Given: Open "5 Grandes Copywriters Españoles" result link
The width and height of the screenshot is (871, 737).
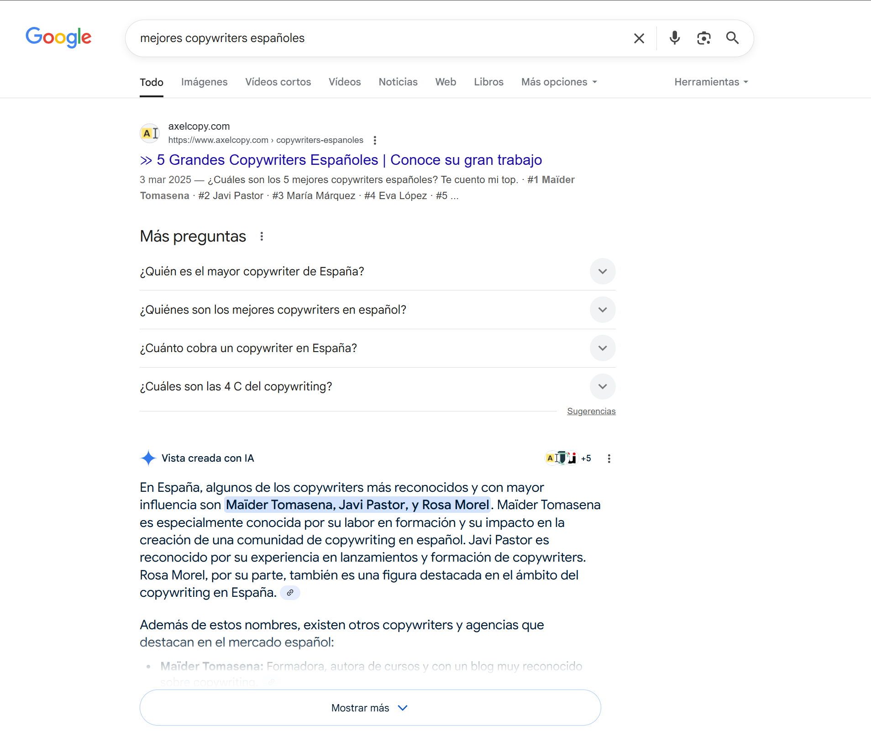Looking at the screenshot, I should pos(349,160).
